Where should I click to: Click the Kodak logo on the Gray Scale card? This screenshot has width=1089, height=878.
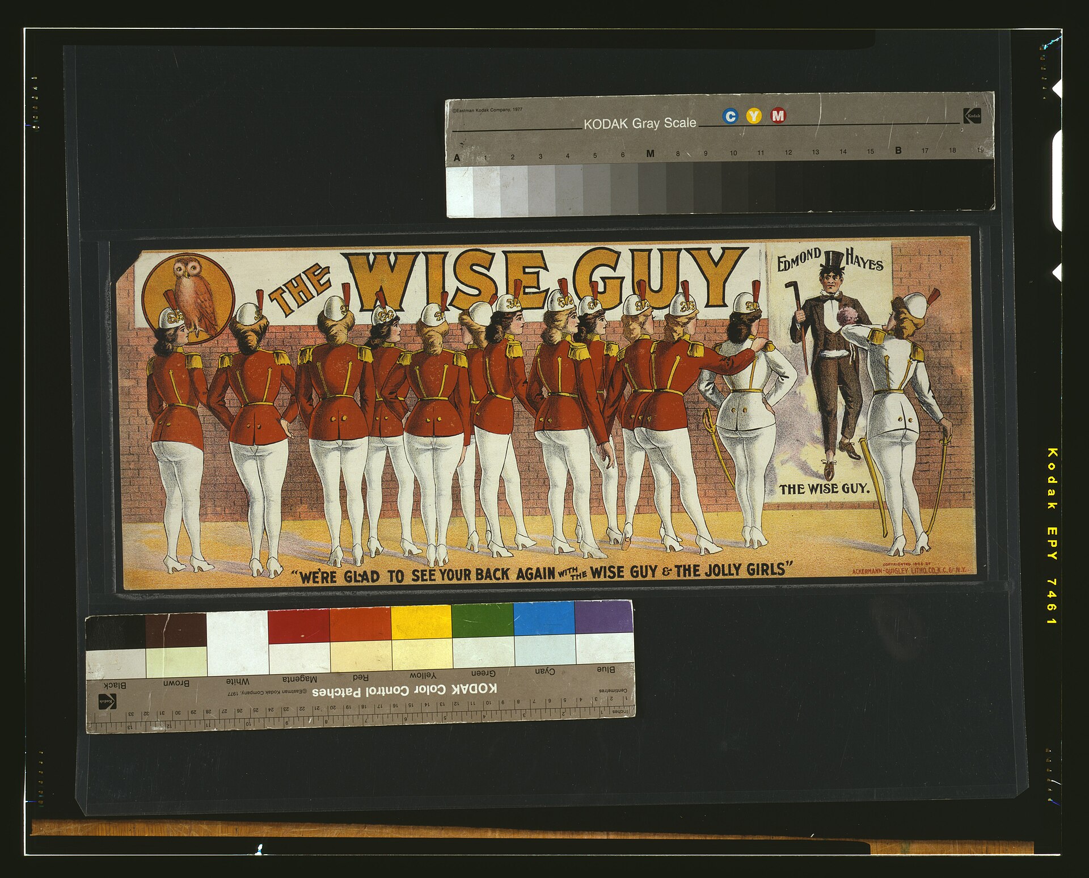click(972, 116)
